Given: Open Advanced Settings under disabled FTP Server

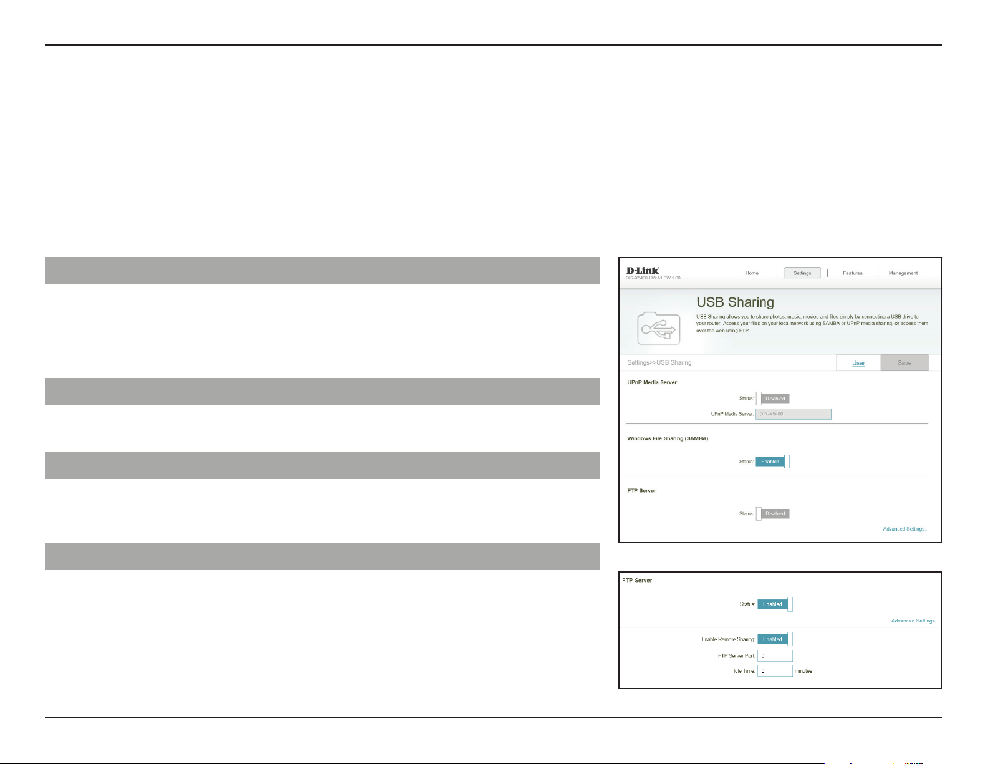Looking at the screenshot, I should pyautogui.click(x=905, y=529).
